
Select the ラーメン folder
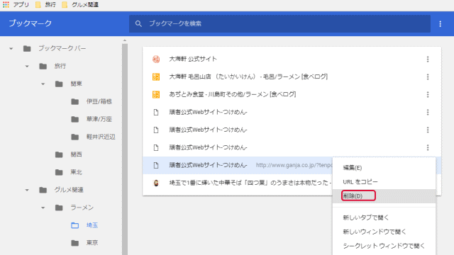82,208
